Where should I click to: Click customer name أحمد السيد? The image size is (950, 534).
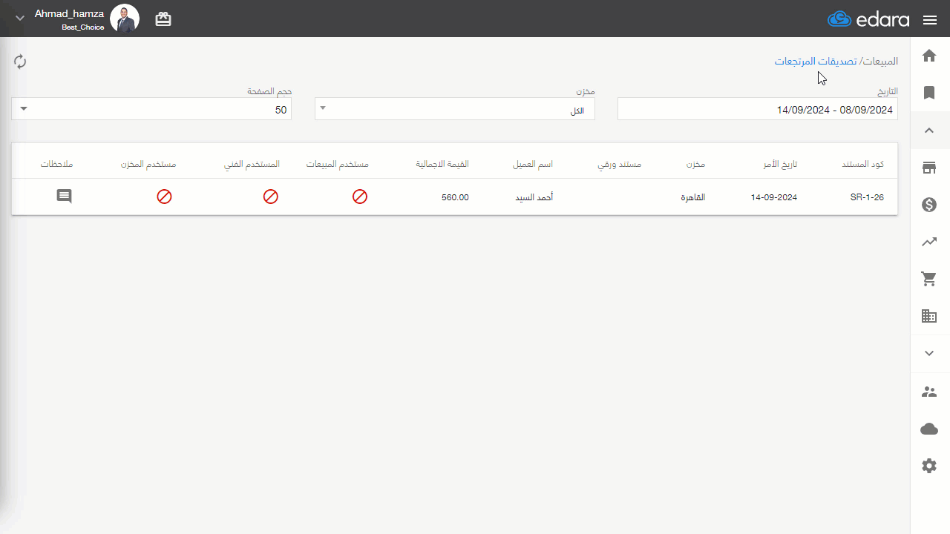pyautogui.click(x=534, y=197)
